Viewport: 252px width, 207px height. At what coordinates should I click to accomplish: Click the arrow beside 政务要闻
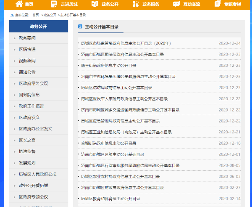15,38
